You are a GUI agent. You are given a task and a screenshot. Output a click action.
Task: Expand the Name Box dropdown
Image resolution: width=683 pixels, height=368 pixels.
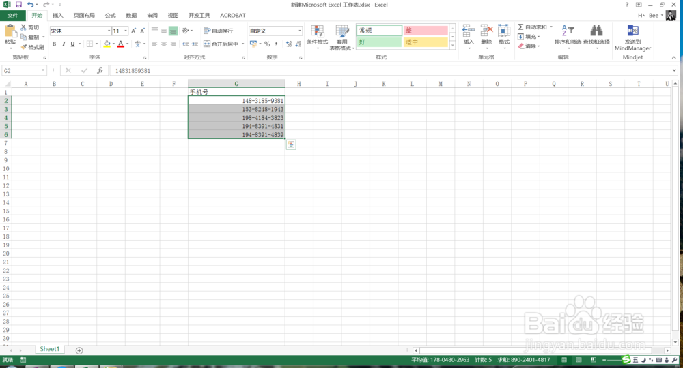coord(42,70)
